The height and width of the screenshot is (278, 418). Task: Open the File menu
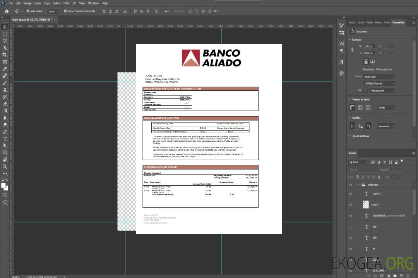pos(10,3)
